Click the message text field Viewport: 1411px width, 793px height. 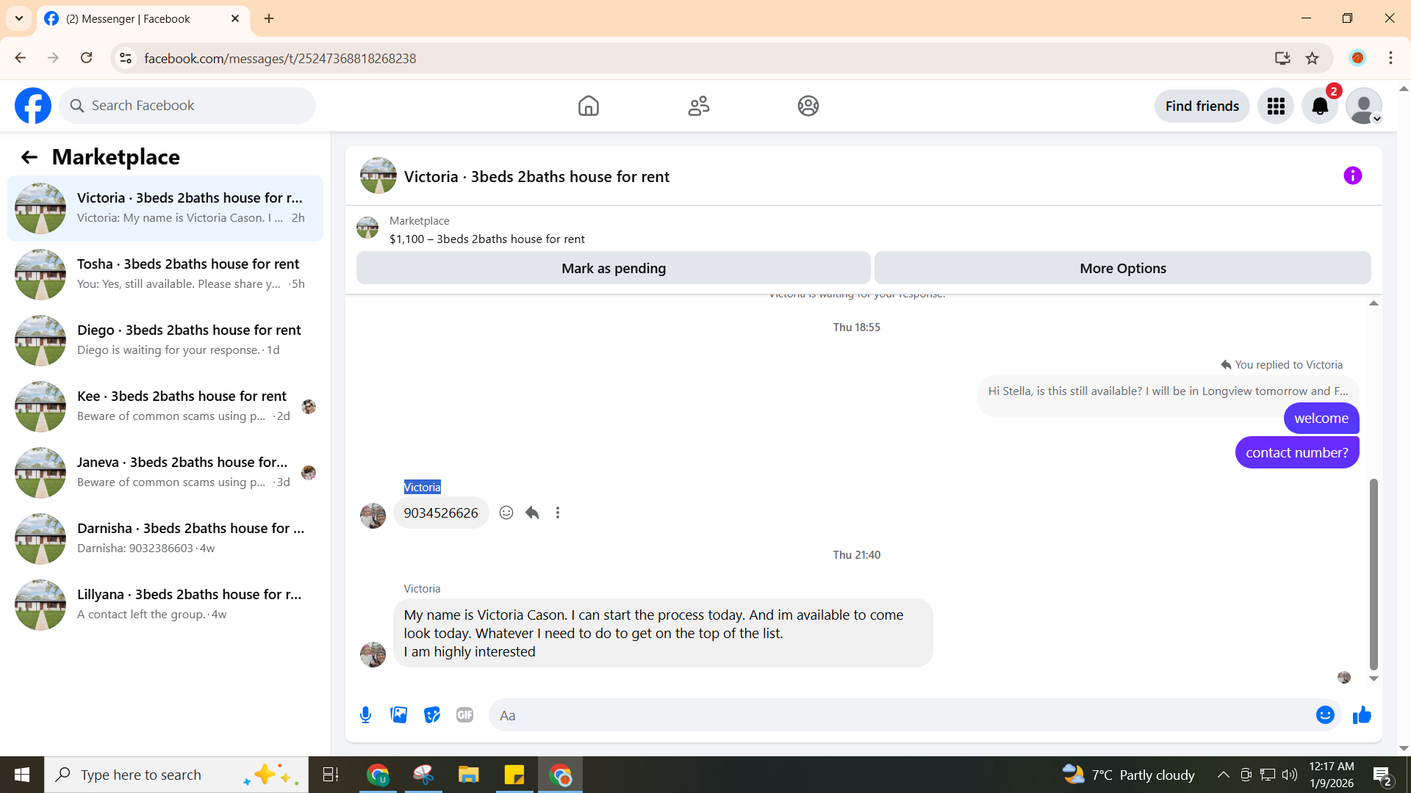pyautogui.click(x=904, y=715)
